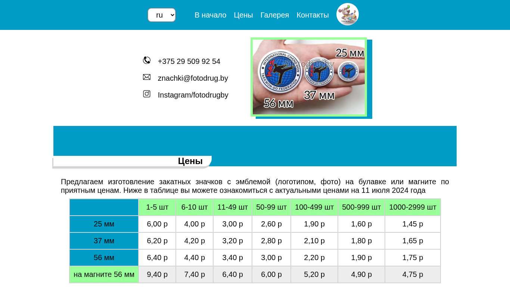The height and width of the screenshot is (287, 510).
Task: Select the 500-999 шт column header
Action: click(361, 207)
